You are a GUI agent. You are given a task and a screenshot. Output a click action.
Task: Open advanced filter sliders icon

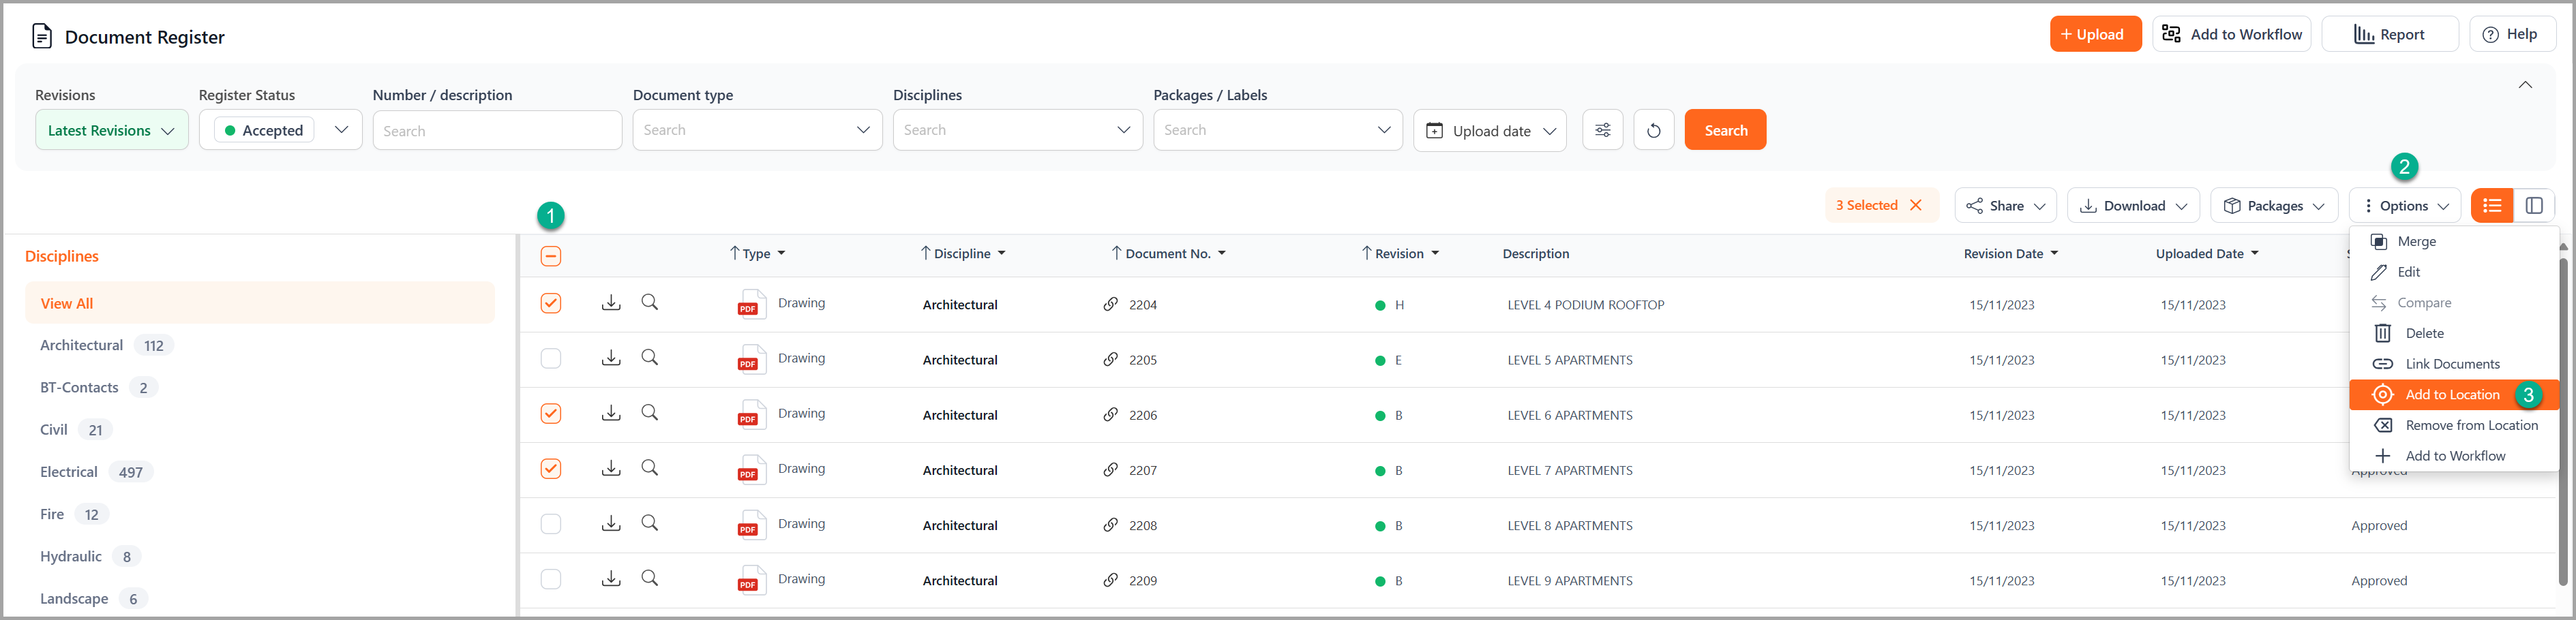click(1602, 130)
